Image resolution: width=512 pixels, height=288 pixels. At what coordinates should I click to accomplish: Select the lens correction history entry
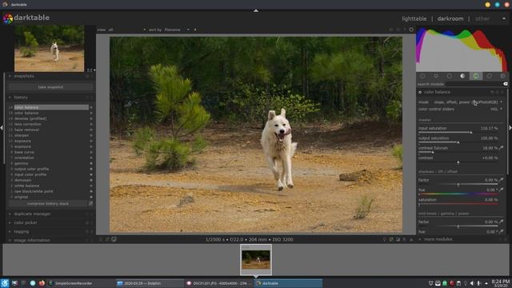28,124
